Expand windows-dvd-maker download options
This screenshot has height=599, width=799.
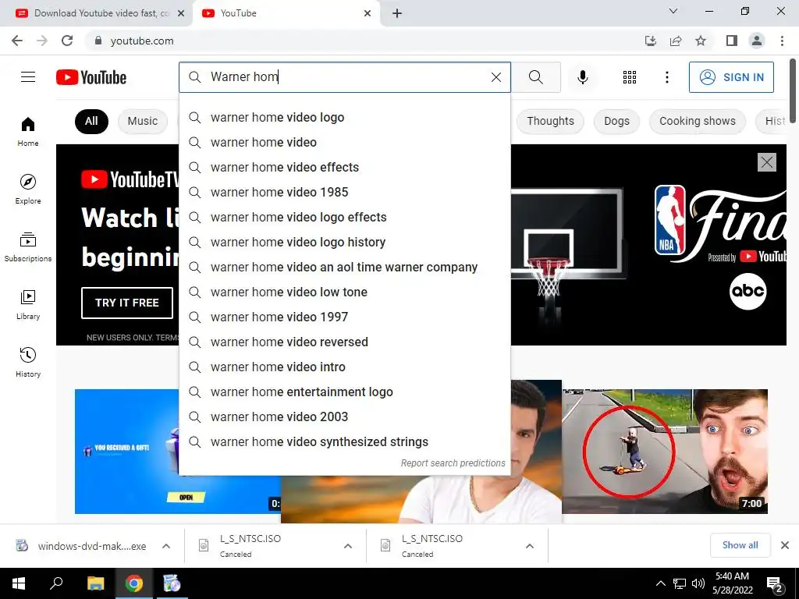[166, 546]
